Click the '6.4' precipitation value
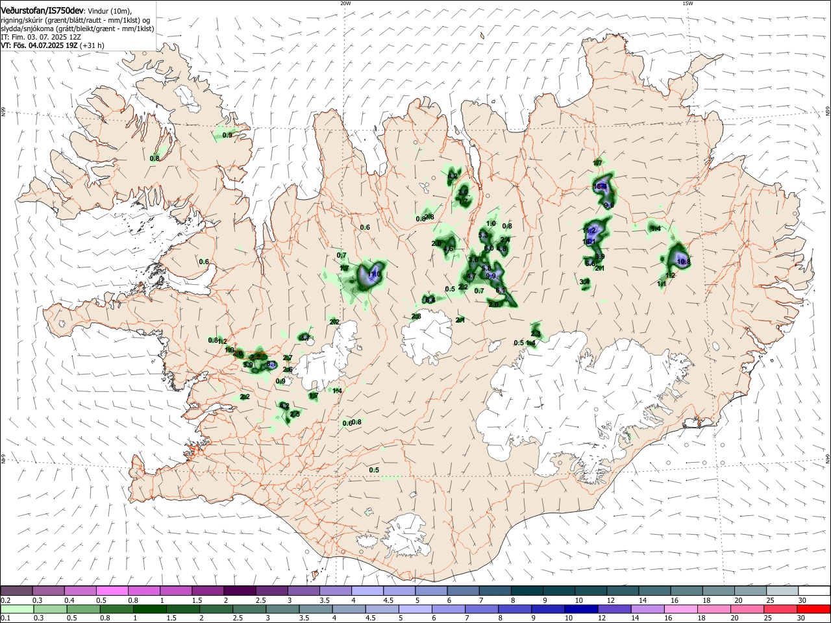Image resolution: width=831 pixels, height=623 pixels. (x=430, y=300)
